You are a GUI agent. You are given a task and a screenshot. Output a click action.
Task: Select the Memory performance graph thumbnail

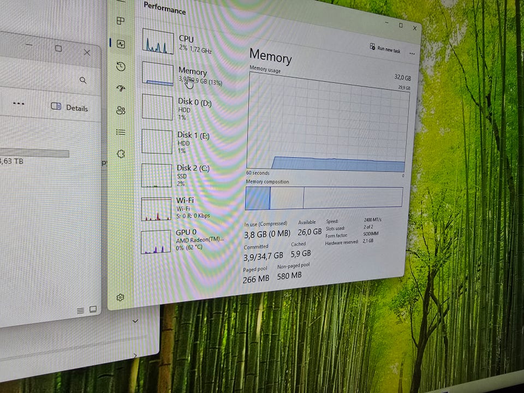[x=158, y=74]
